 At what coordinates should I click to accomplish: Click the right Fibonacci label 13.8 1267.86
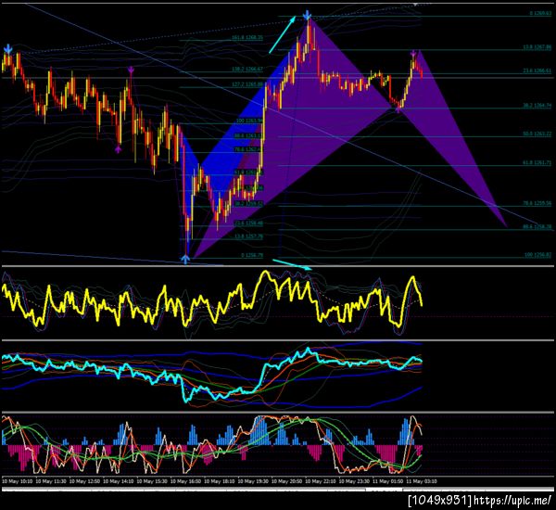537,47
